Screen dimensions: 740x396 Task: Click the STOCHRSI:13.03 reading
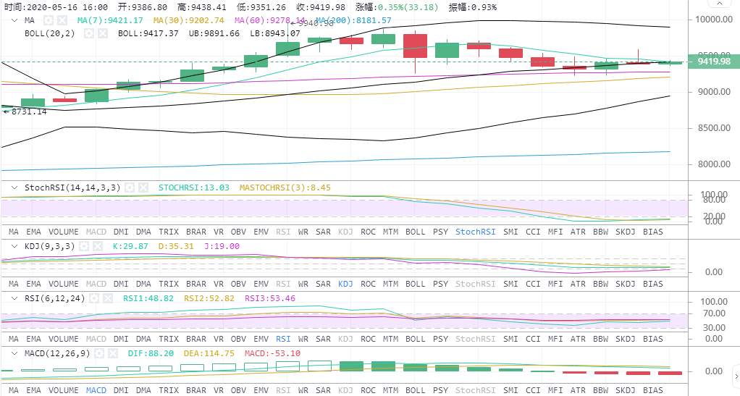(193, 188)
